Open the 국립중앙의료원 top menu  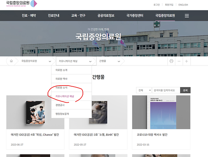(x=165, y=16)
